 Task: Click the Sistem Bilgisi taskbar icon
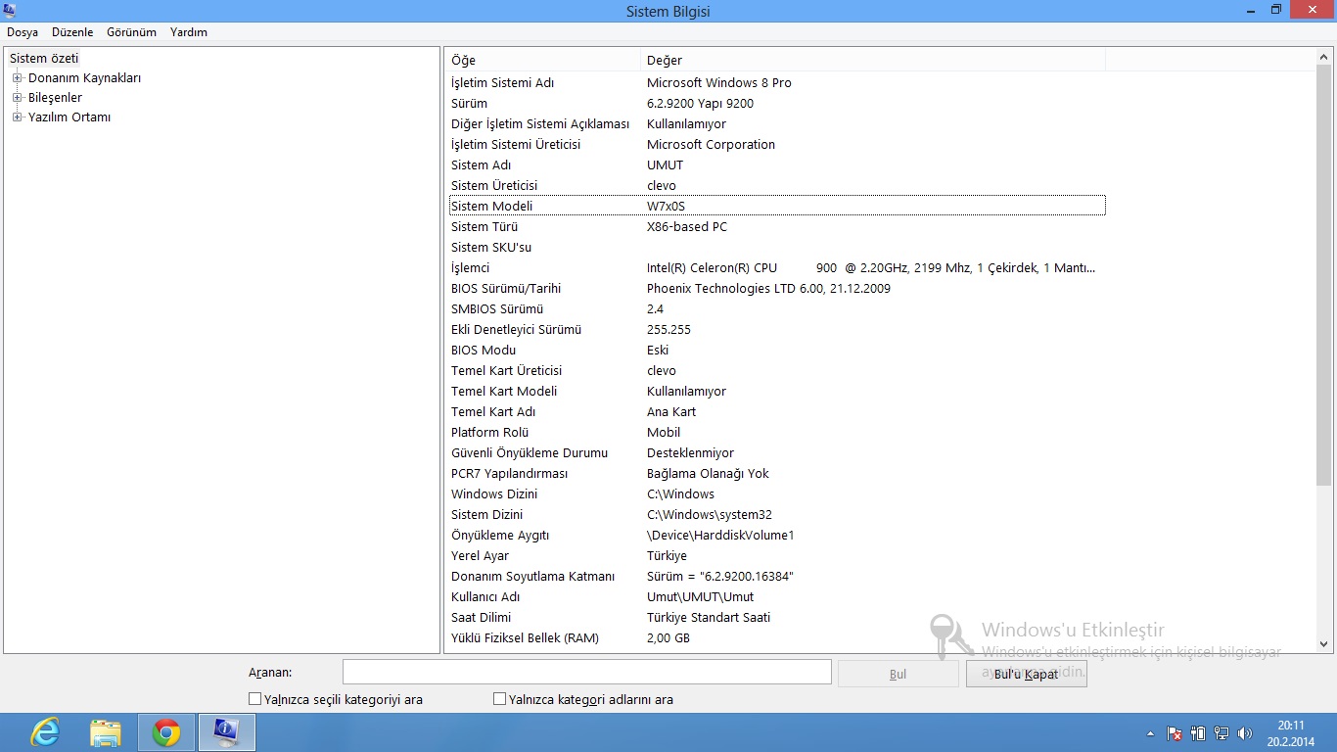[x=227, y=732]
